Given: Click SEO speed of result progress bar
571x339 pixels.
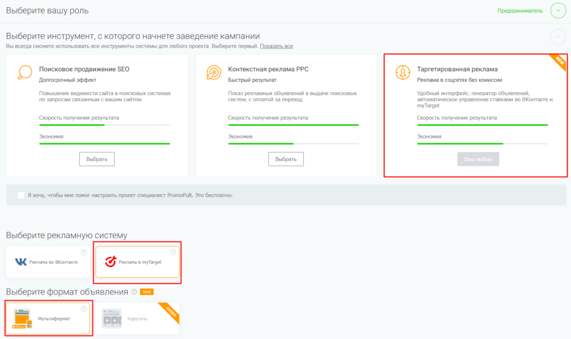Looking at the screenshot, I should coord(104,125).
